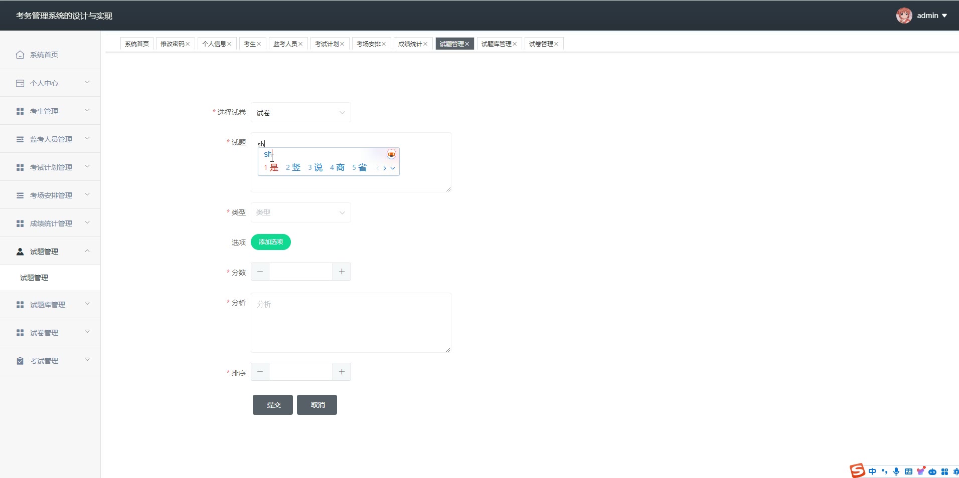The height and width of the screenshot is (478, 959).
Task: Click the 取消 cancel button
Action: click(x=317, y=405)
